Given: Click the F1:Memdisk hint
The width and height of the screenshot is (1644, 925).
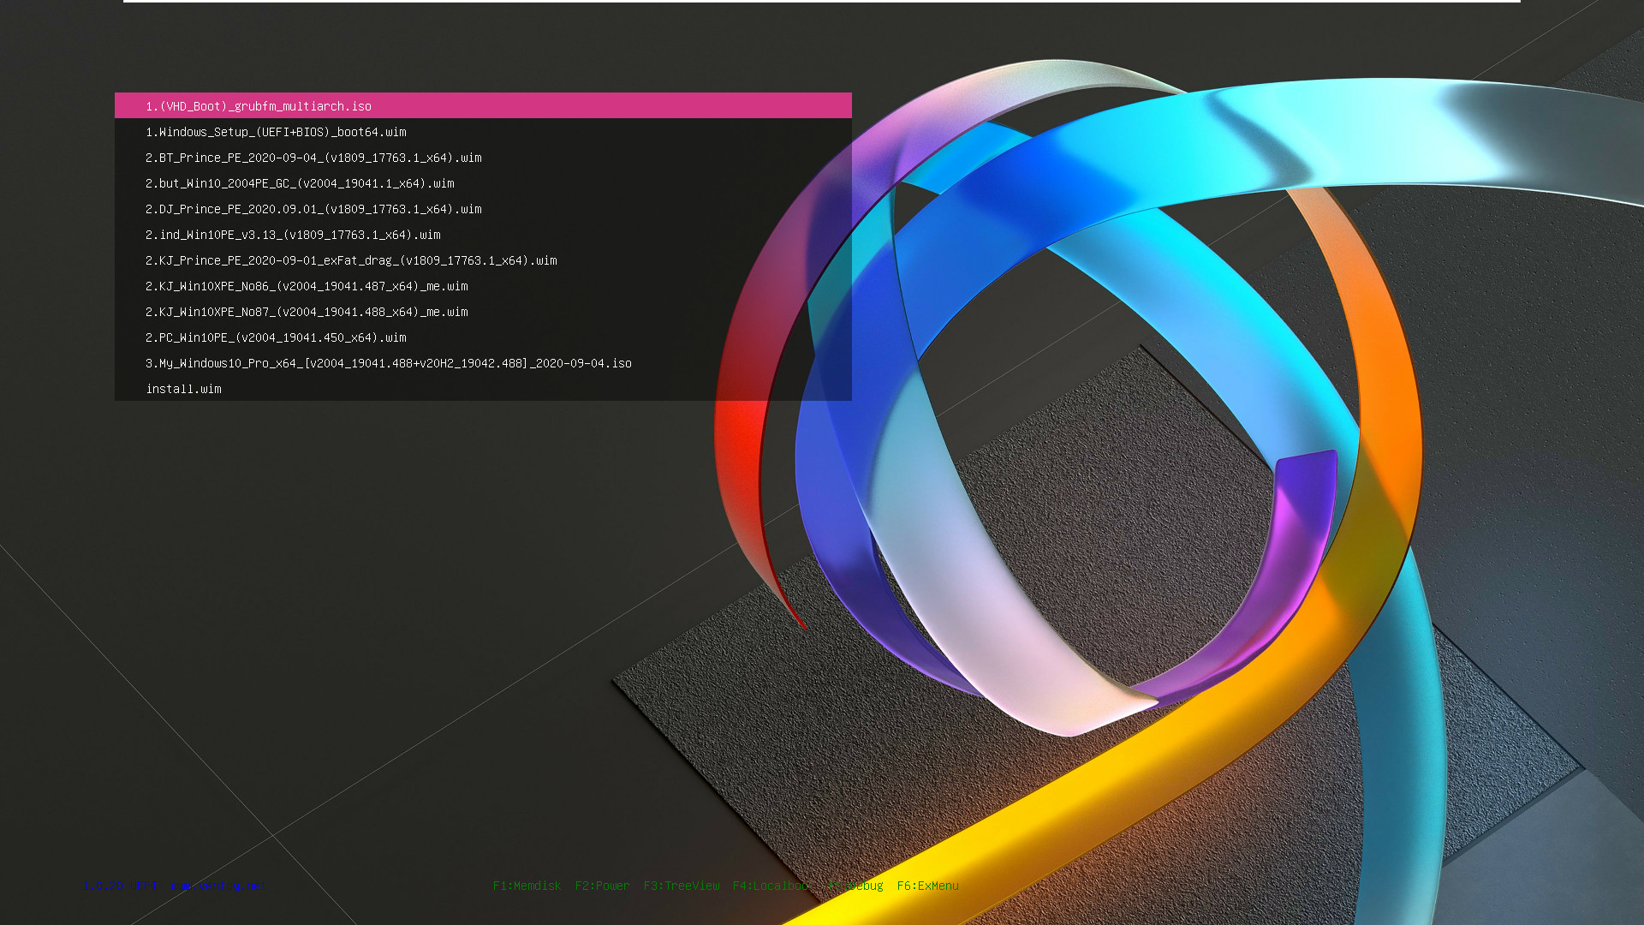Looking at the screenshot, I should pos(527,886).
